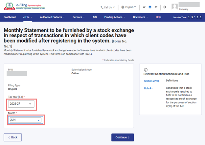Click the e-Filing portal logo
Viewport: 205px width, 145px height.
(x=25, y=7)
